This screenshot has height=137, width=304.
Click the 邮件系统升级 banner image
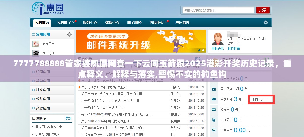click(x=141, y=41)
